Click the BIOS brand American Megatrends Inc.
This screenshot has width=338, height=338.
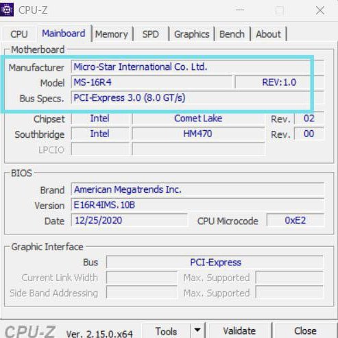(x=197, y=189)
